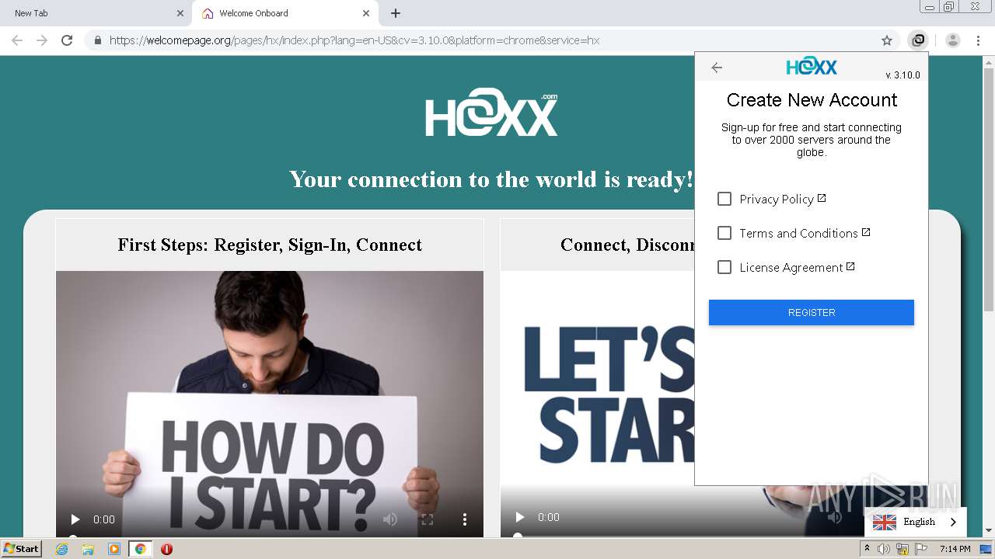Tick the Privacy Policy checkbox
The width and height of the screenshot is (995, 559).
pos(724,199)
